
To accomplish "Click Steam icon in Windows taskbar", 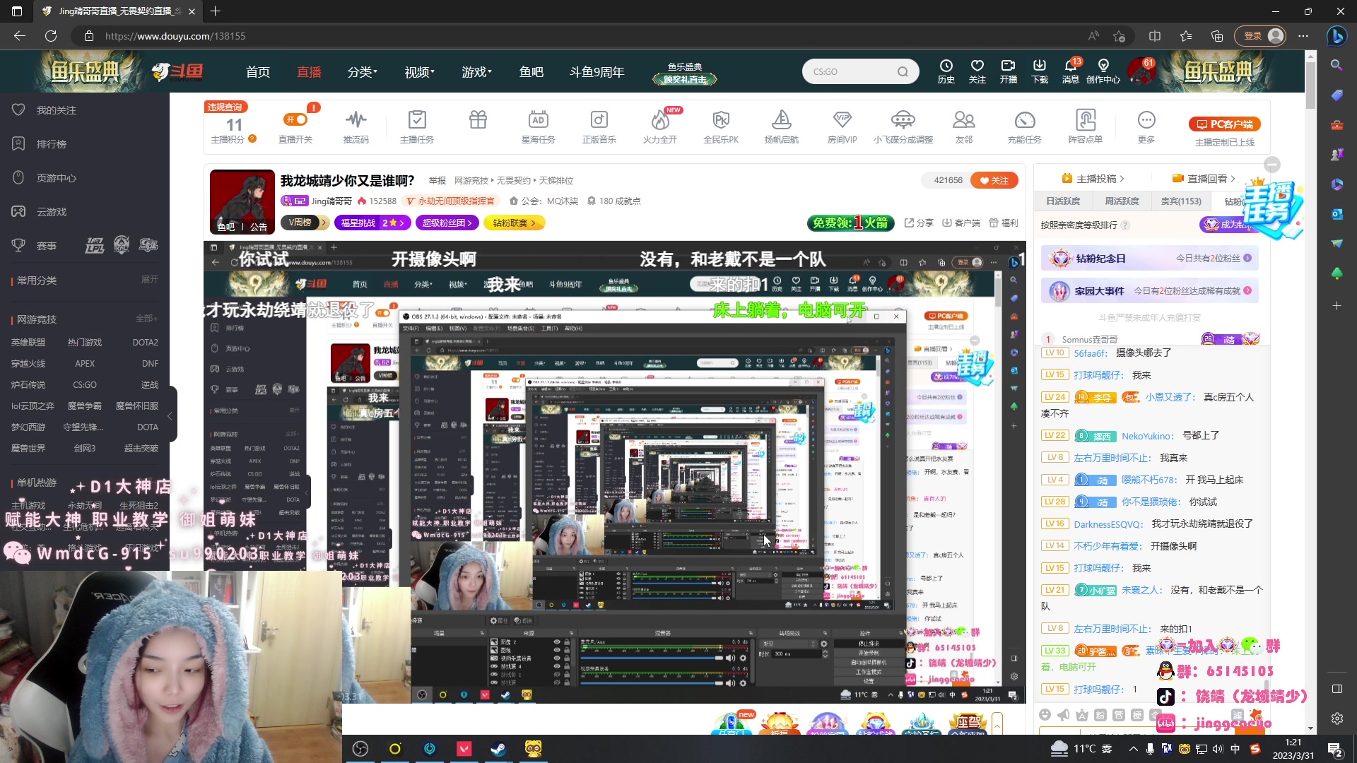I will point(498,749).
